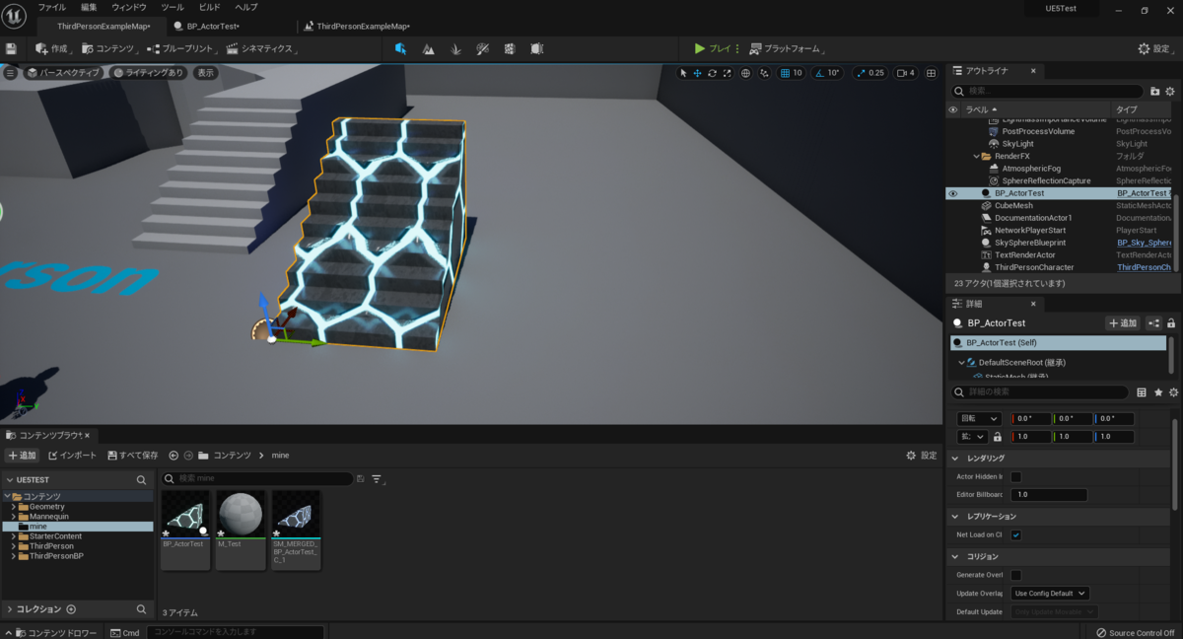Click the surface snapping icon in viewport
1183x639 pixels.
pyautogui.click(x=764, y=73)
